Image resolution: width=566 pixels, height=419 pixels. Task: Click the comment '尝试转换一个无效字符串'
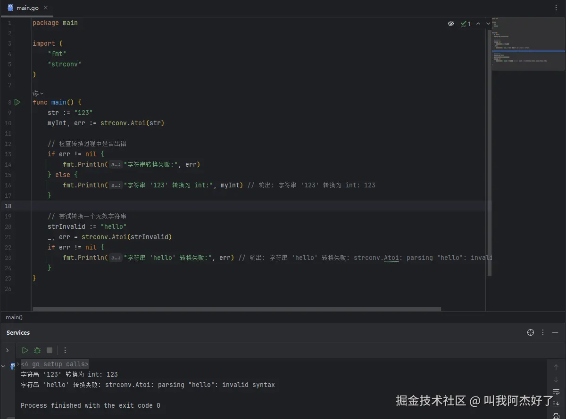[x=87, y=217]
